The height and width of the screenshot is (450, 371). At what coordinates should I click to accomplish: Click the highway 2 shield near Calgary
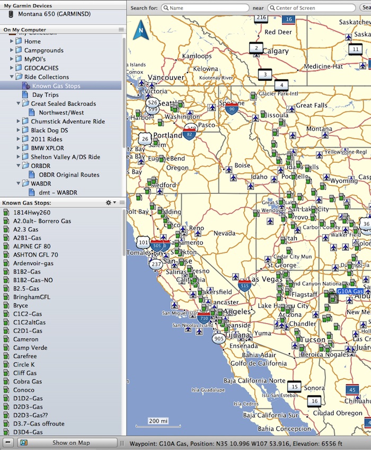click(256, 48)
